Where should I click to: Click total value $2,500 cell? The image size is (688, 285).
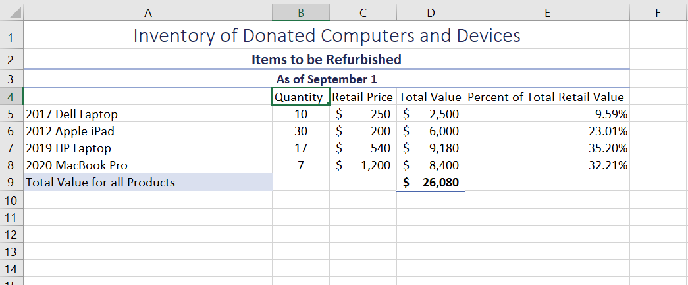[431, 114]
